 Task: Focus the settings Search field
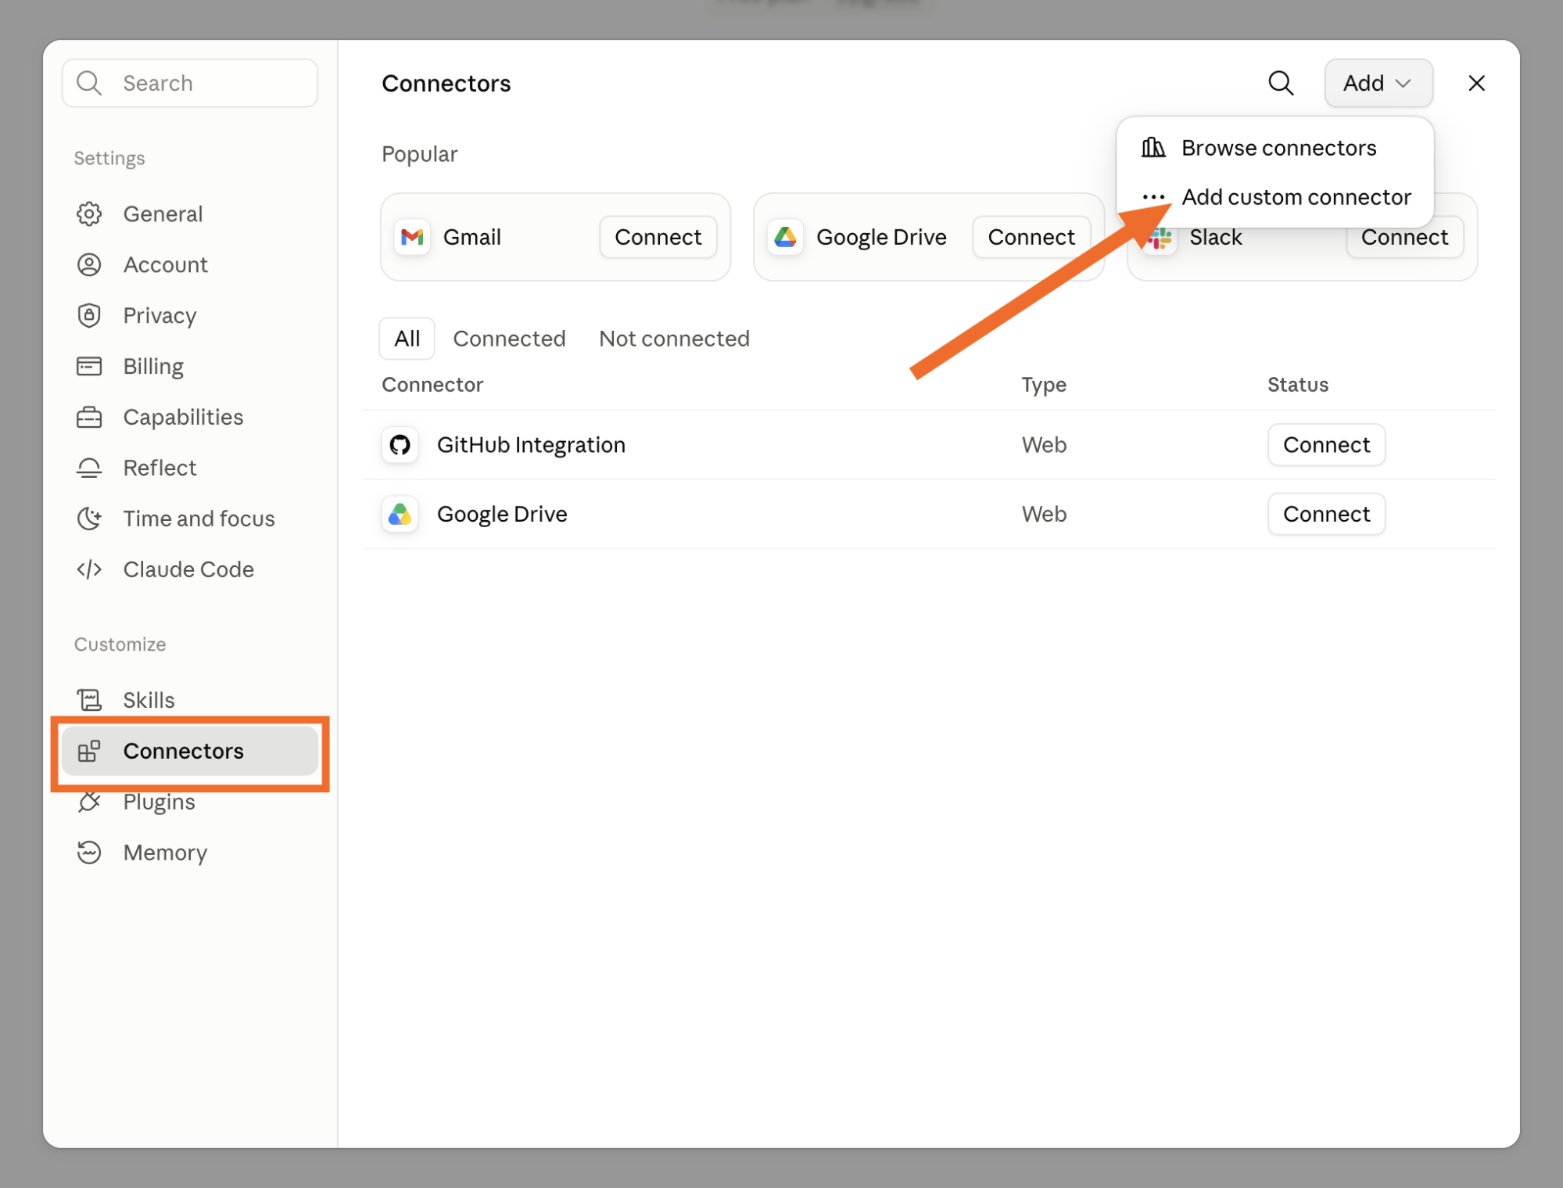pyautogui.click(x=190, y=83)
